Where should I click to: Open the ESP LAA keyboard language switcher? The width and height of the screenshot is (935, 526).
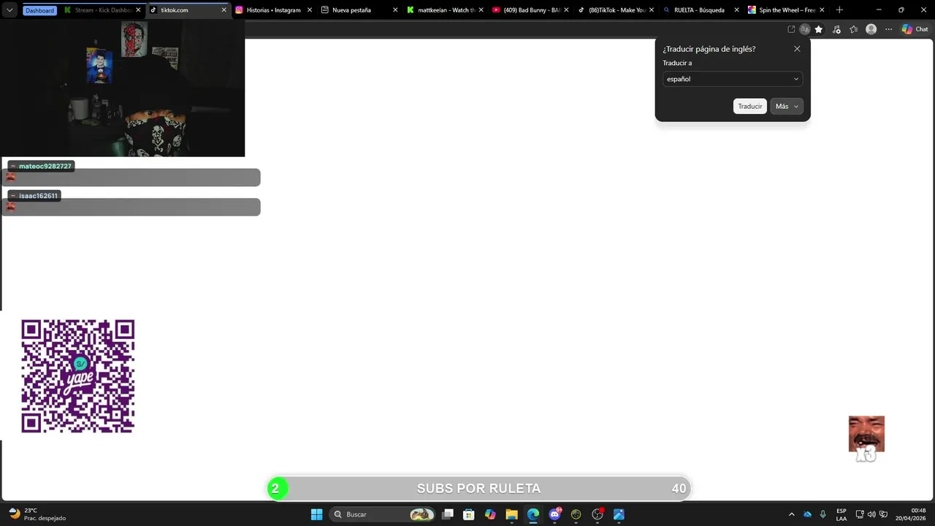[841, 514]
